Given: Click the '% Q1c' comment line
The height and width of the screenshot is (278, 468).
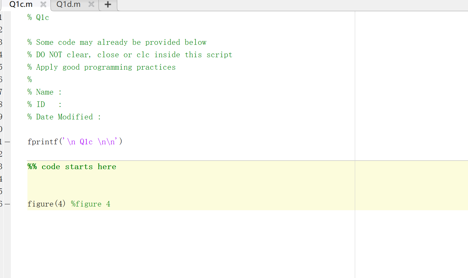Looking at the screenshot, I should point(38,17).
